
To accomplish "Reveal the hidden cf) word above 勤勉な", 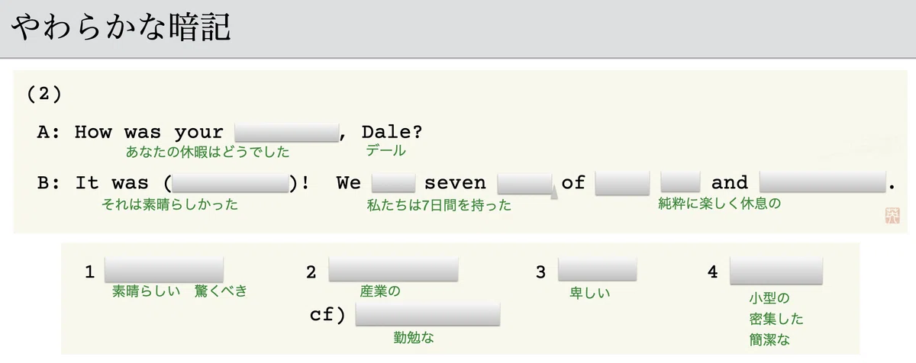I will coord(427,313).
